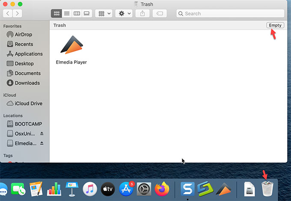Open App Store from the Dock
Image resolution: width=291 pixels, height=201 pixels.
point(126,189)
